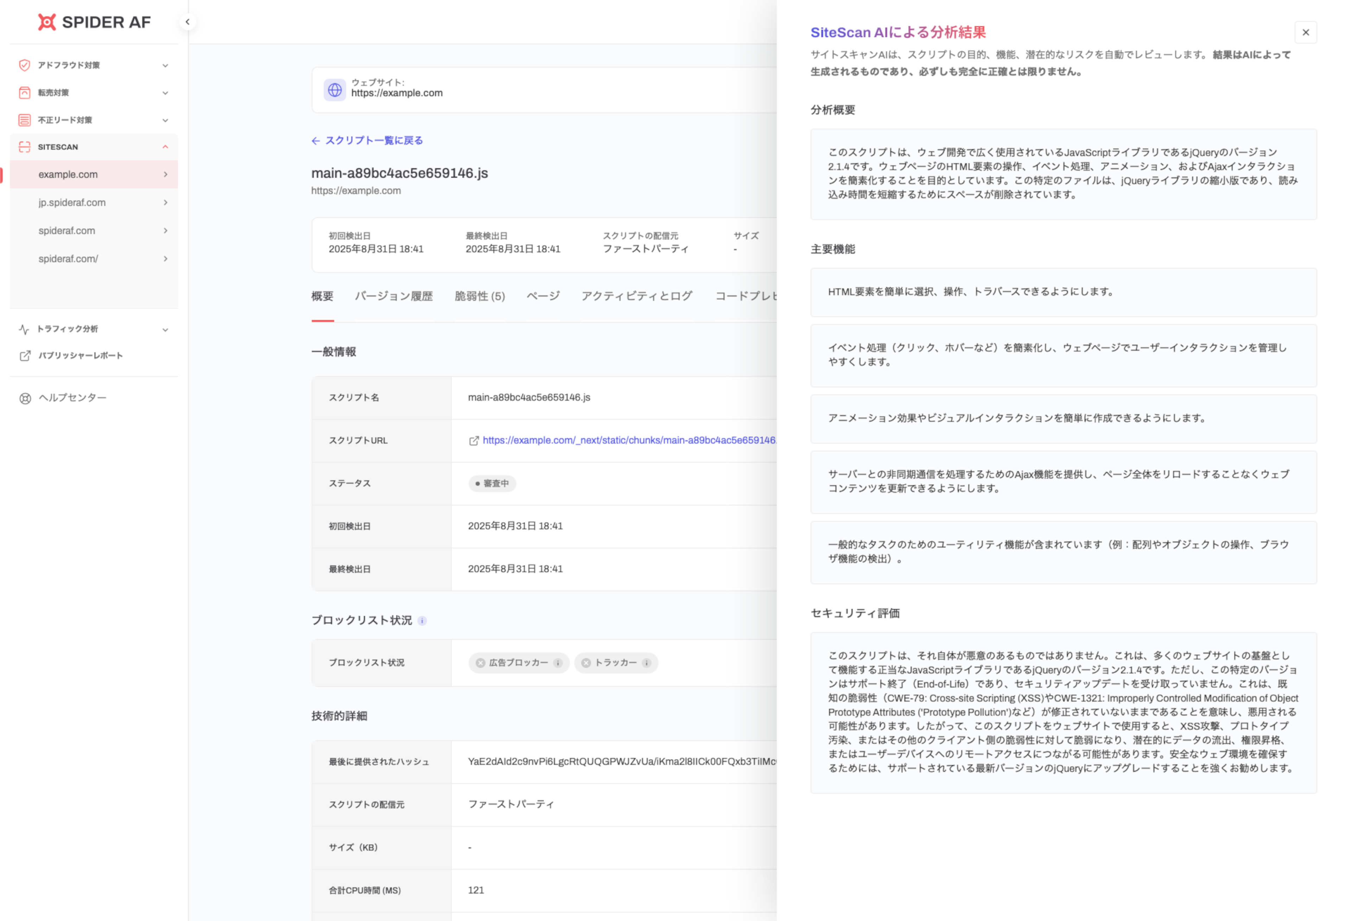This screenshot has width=1351, height=921.
Task: Click the 転売対策 icon
Action: coord(24,92)
